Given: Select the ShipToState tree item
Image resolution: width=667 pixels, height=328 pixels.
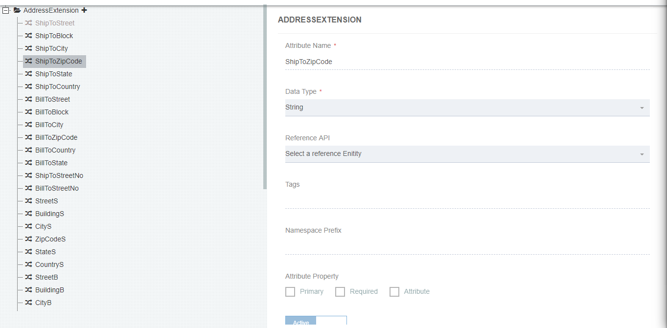Looking at the screenshot, I should pyautogui.click(x=54, y=74).
